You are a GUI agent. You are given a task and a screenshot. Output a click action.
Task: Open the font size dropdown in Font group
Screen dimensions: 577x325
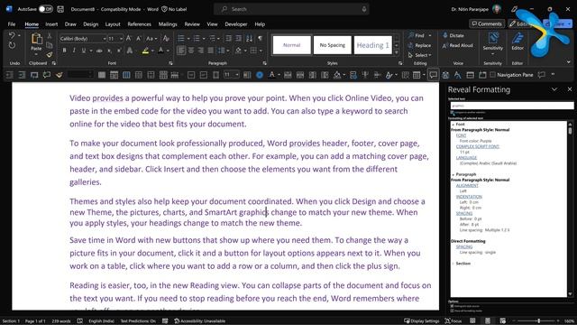(121, 38)
